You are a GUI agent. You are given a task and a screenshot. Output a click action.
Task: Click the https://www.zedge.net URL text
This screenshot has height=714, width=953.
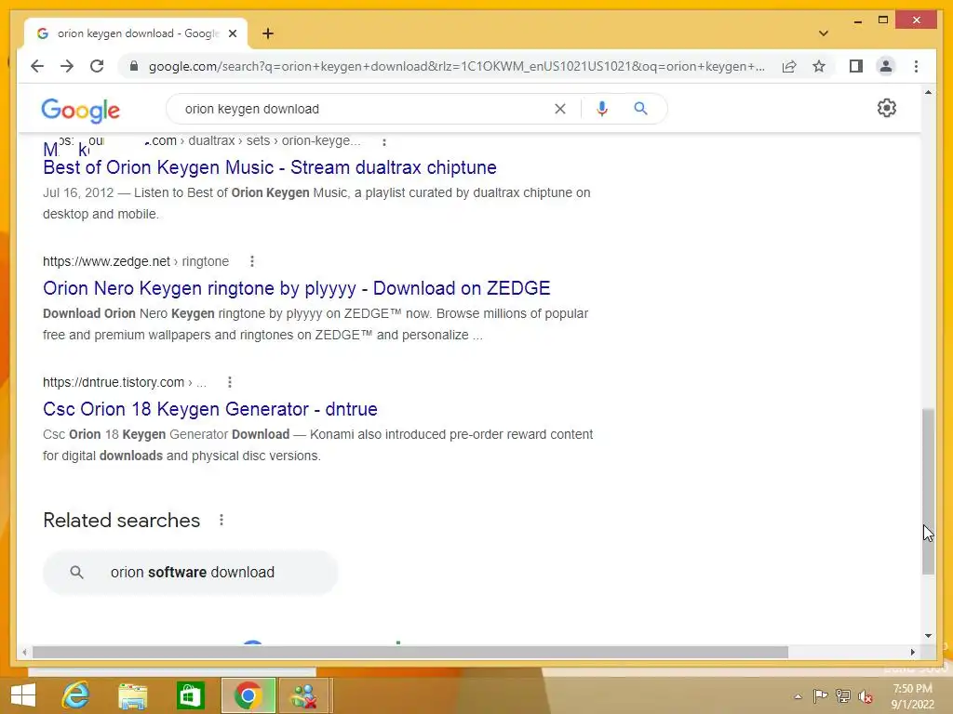(x=106, y=261)
